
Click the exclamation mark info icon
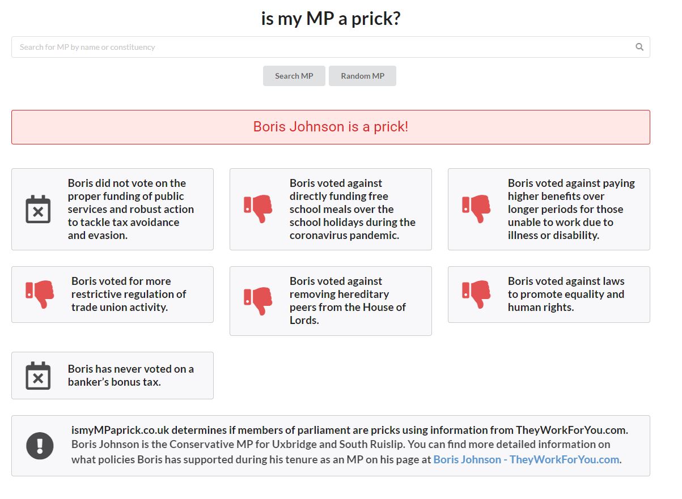40,445
